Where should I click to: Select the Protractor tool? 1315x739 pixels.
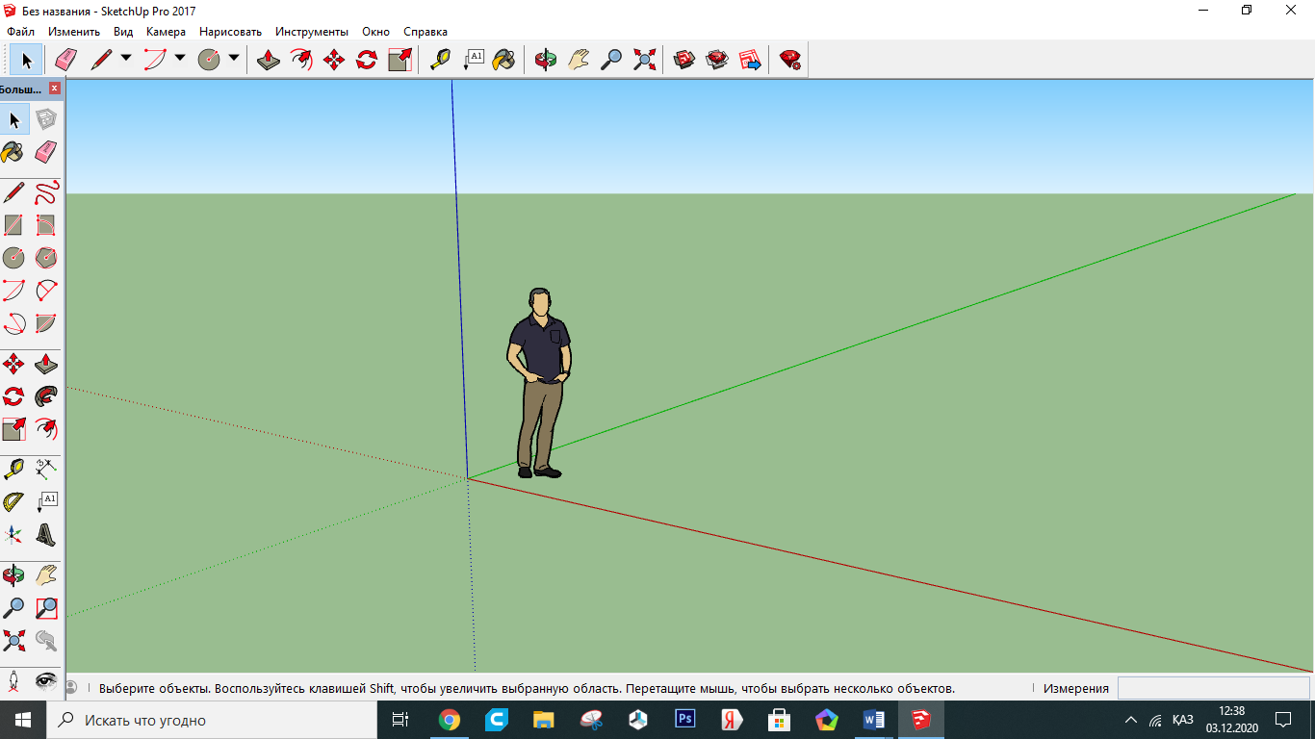13,501
